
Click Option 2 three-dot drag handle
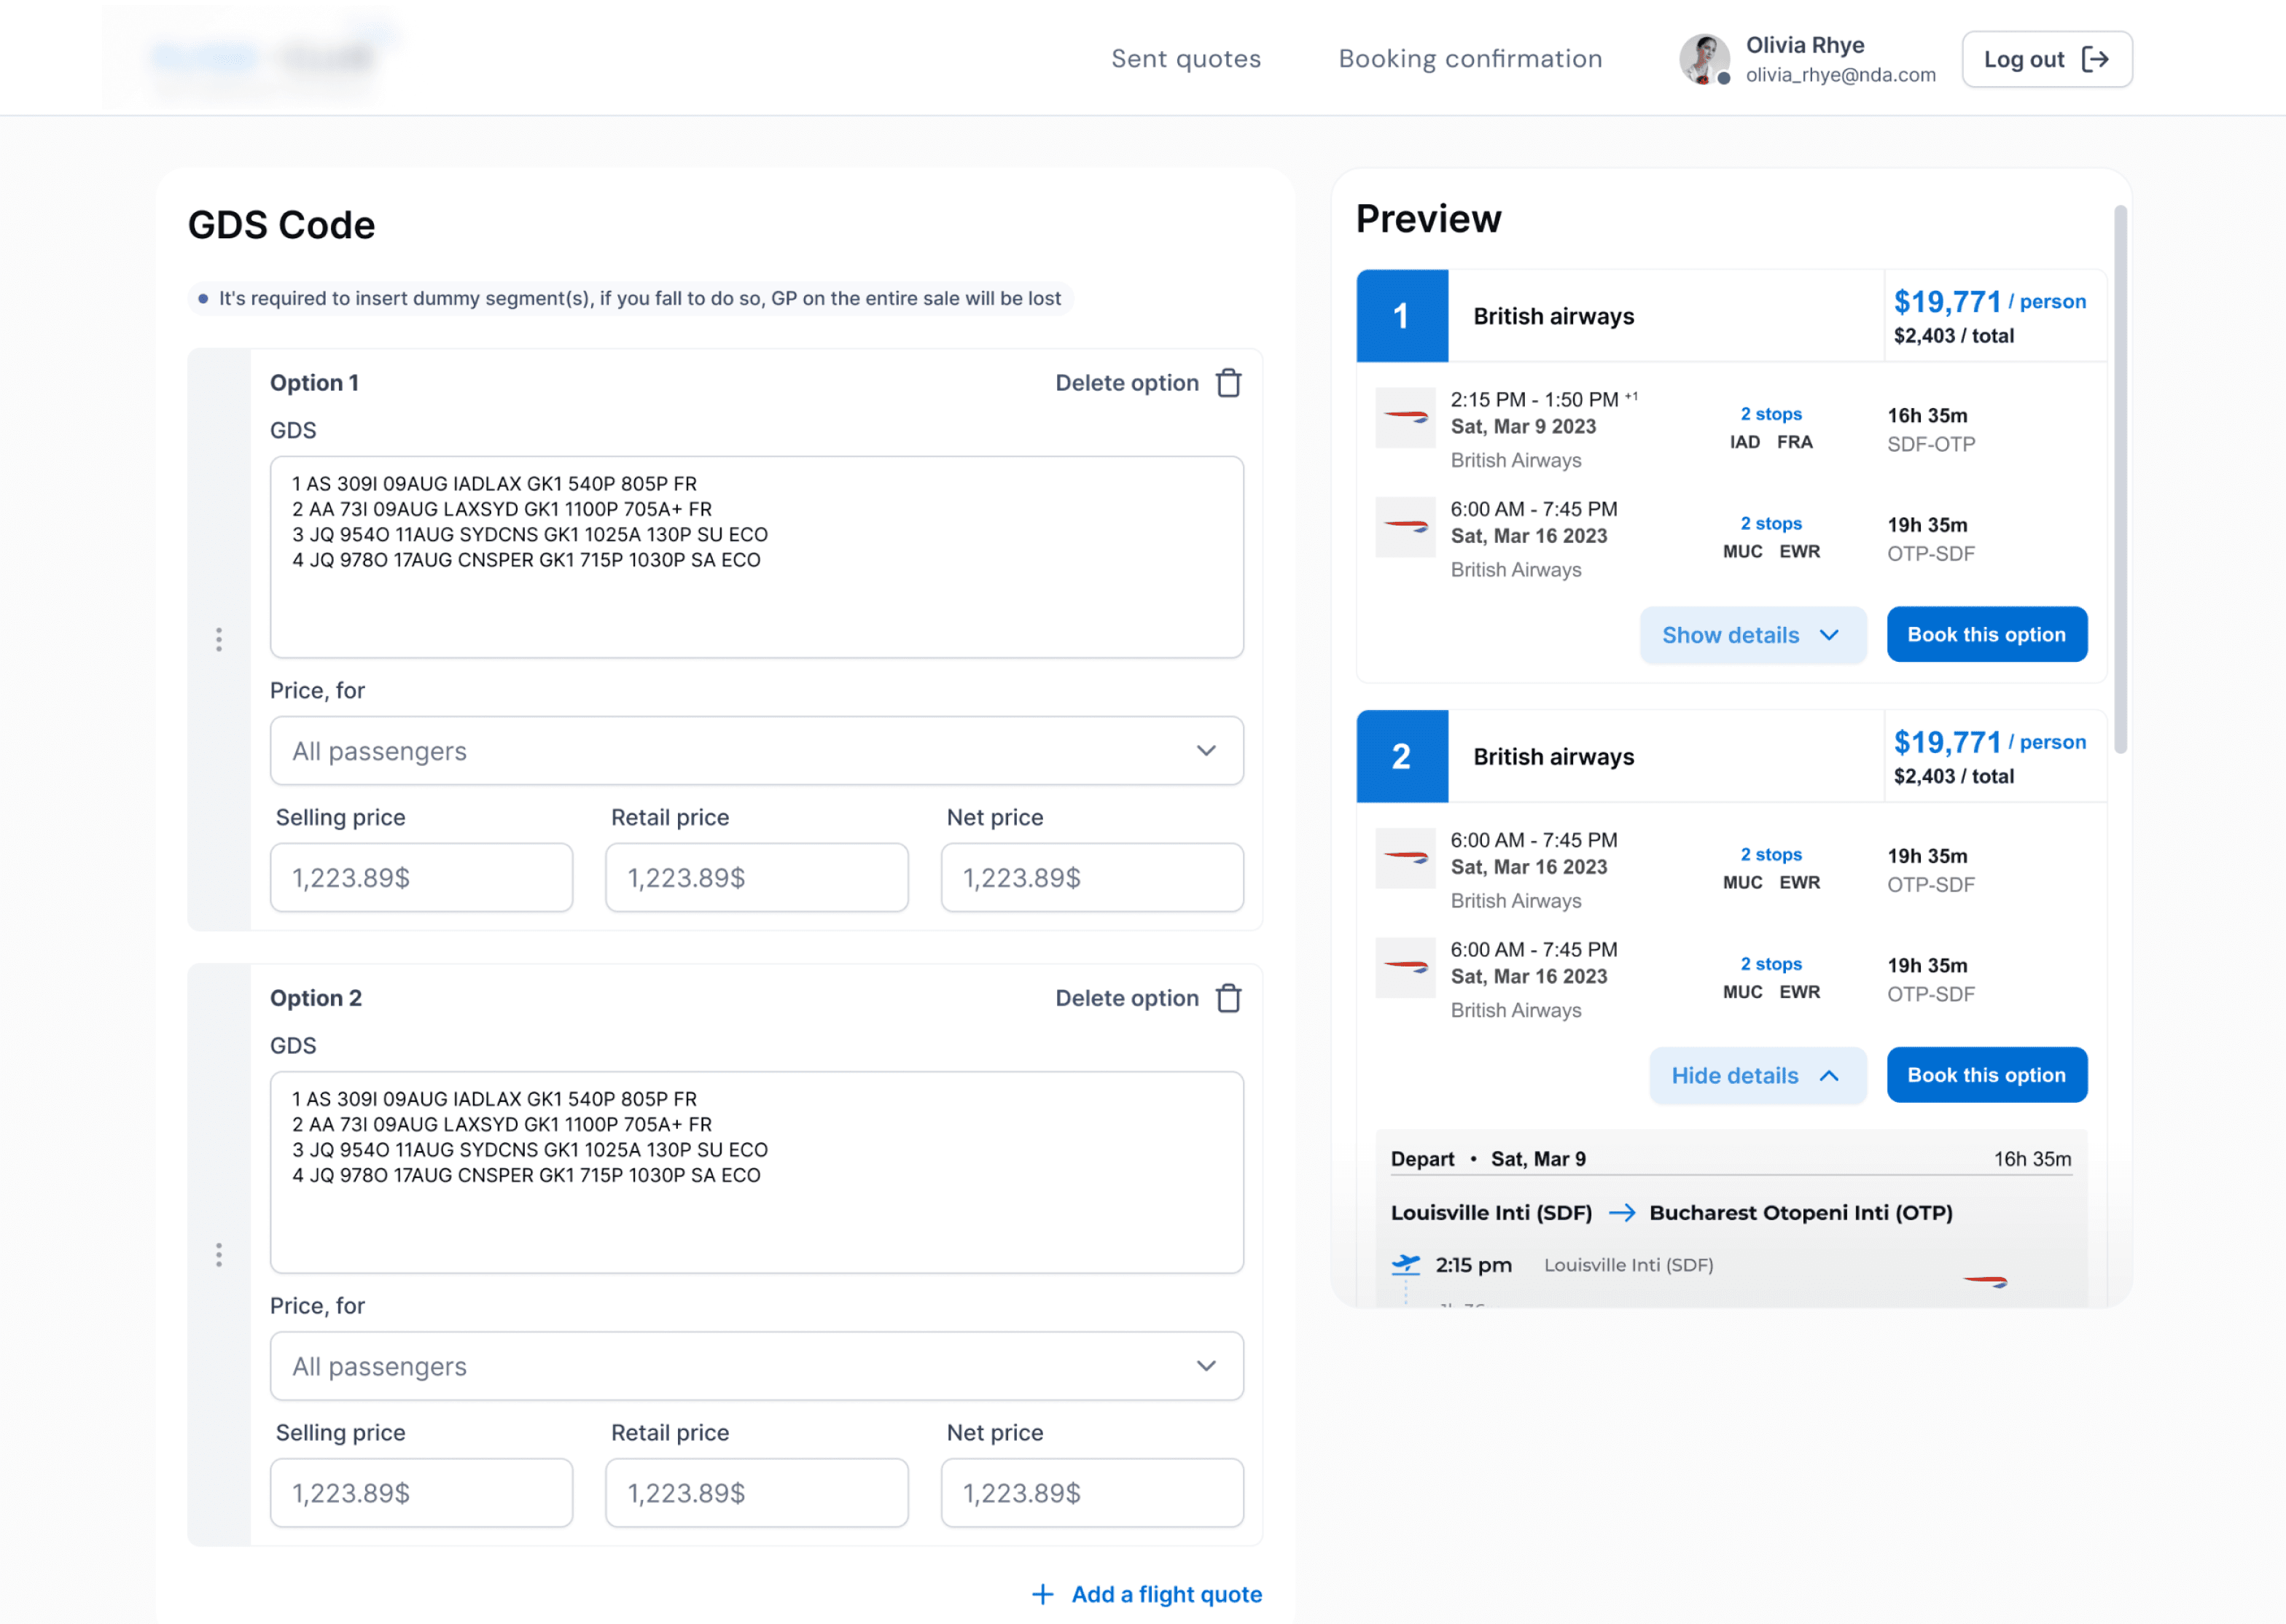tap(219, 1255)
